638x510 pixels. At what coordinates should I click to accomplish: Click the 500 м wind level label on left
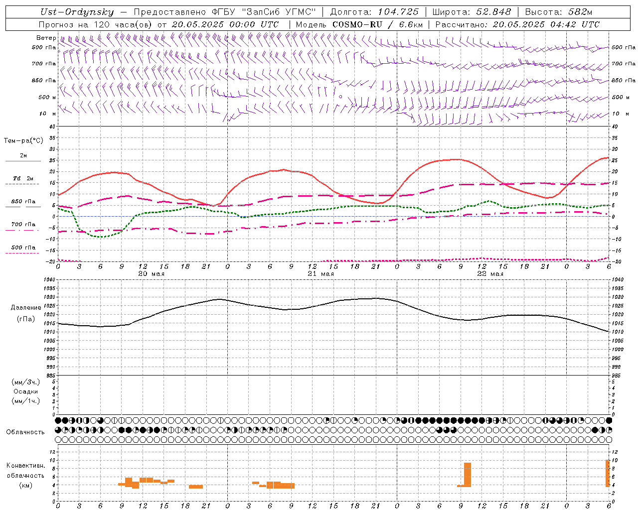(47, 97)
